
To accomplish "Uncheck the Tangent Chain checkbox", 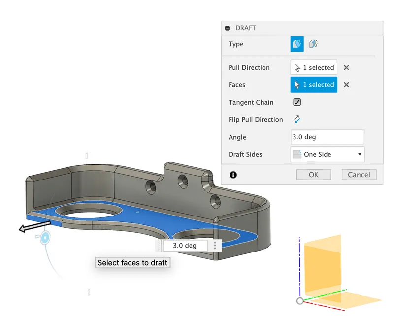I will click(x=297, y=102).
